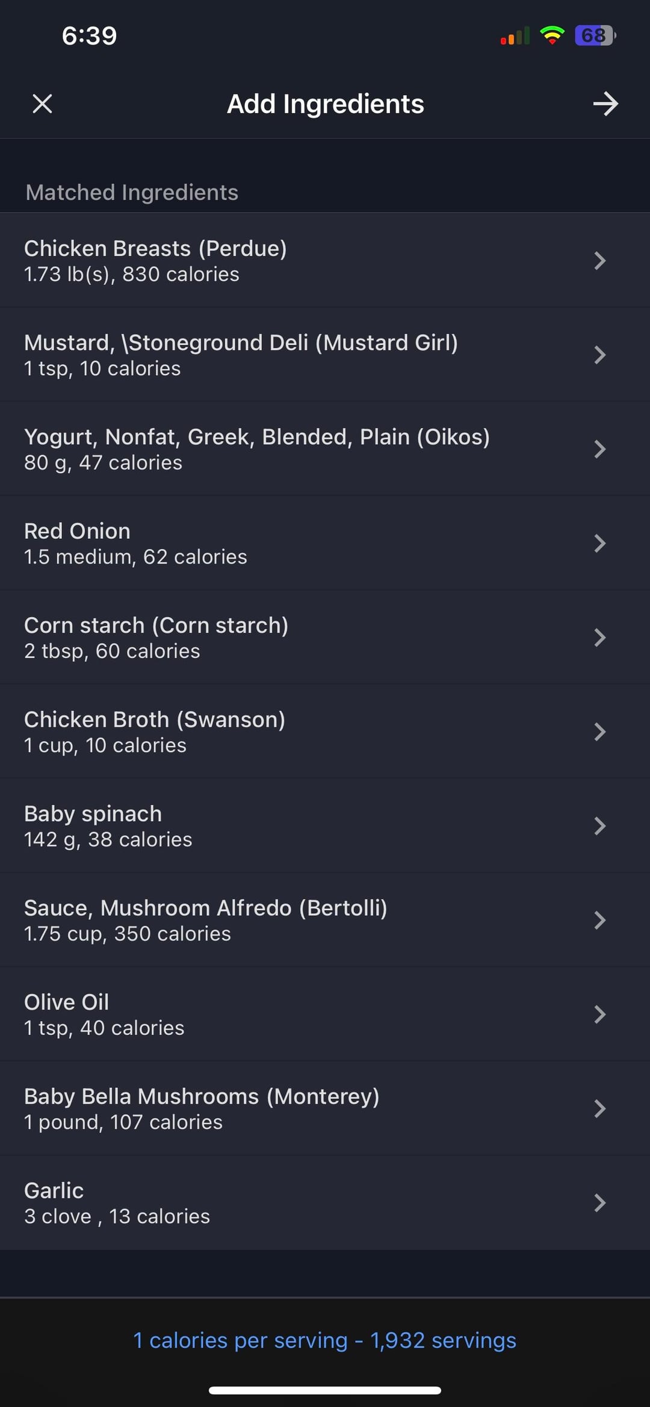Tap the Baby Bella Mushrooms chevron
This screenshot has width=650, height=1407.
click(x=599, y=1108)
